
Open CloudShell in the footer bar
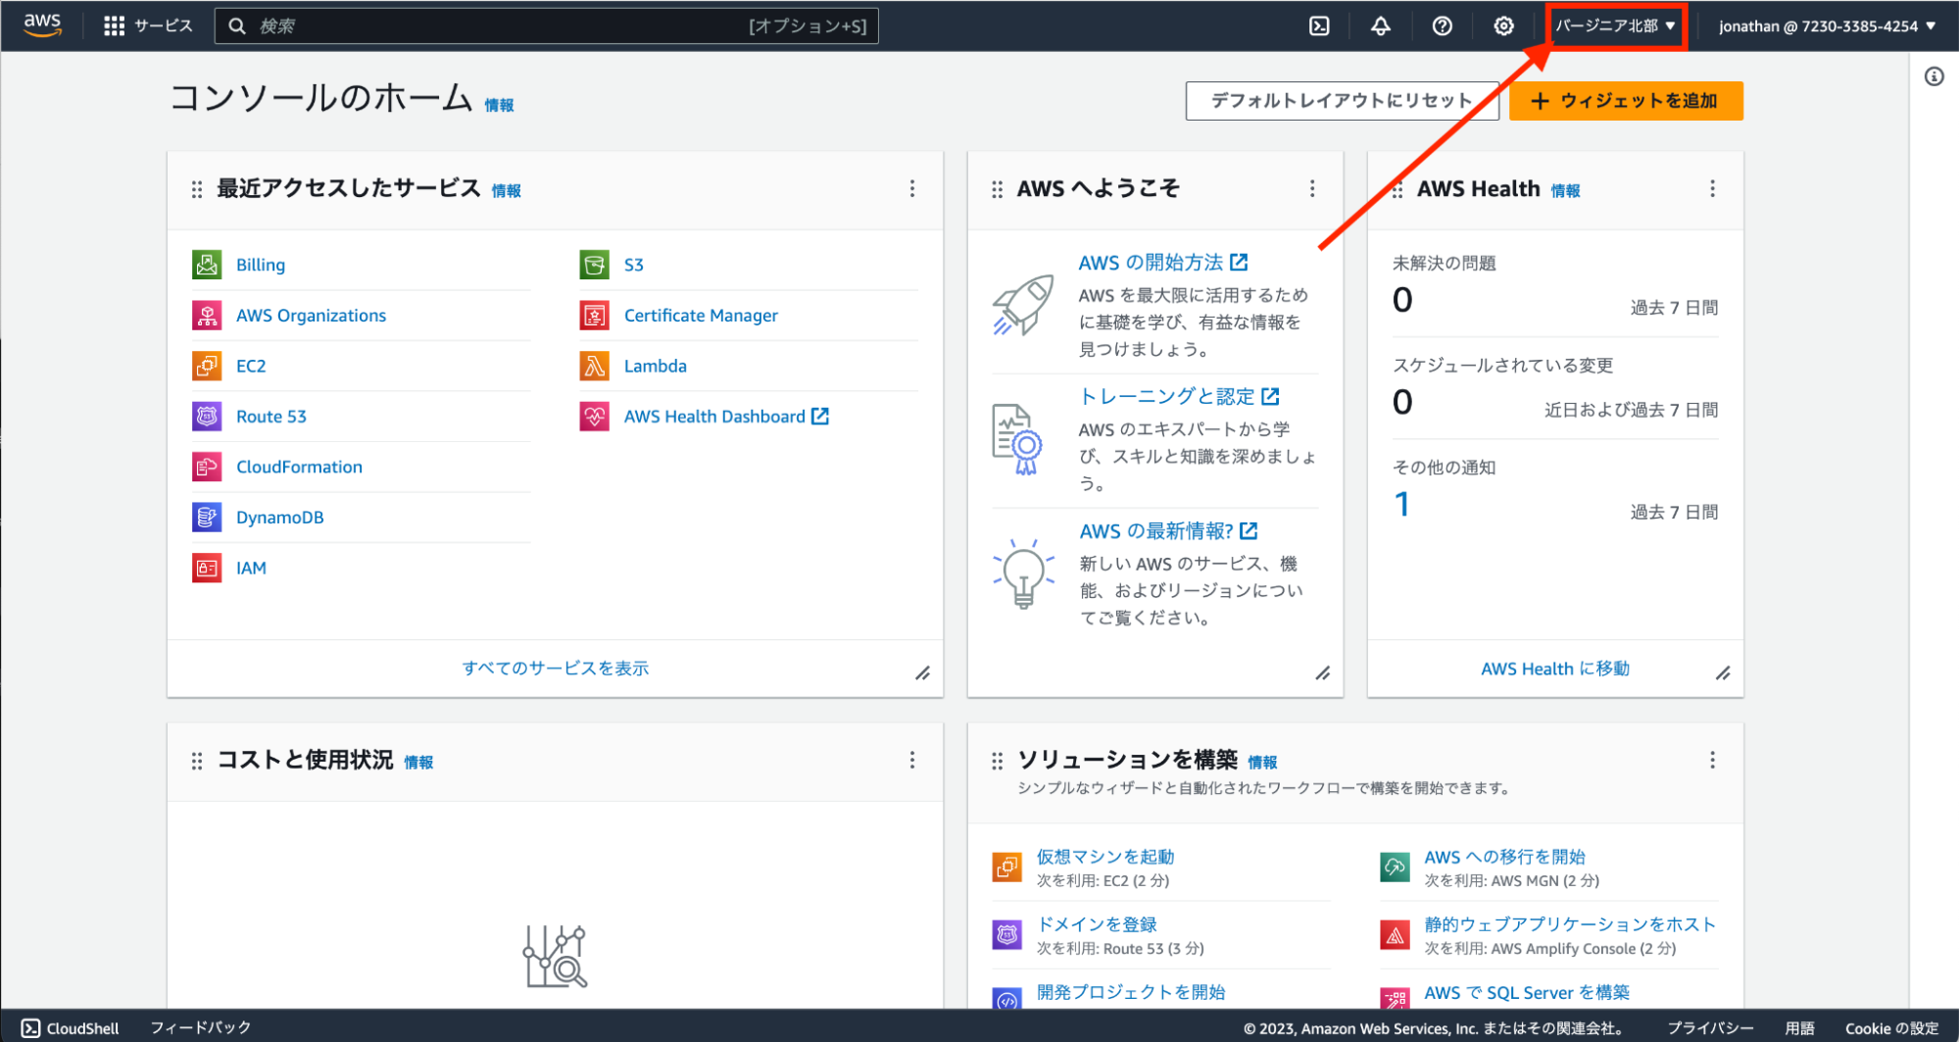71,1027
